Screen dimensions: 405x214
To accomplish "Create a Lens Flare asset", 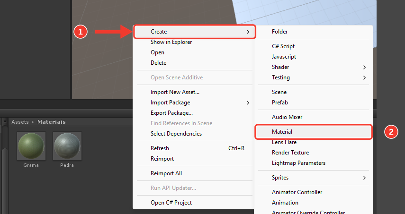I will 314,142.
